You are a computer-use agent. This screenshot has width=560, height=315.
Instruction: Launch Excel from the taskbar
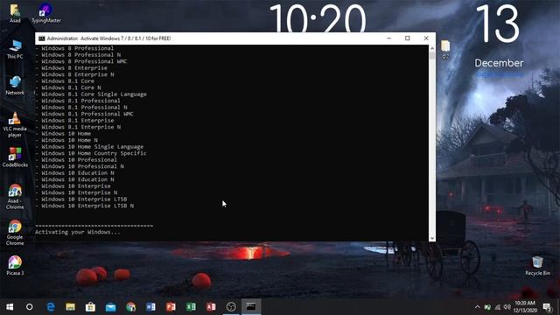[x=191, y=307]
